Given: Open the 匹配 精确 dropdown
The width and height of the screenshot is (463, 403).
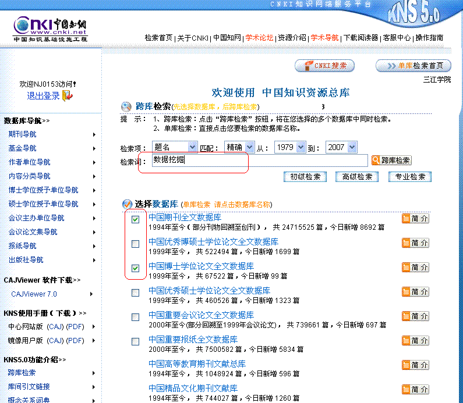Looking at the screenshot, I should pyautogui.click(x=239, y=147).
